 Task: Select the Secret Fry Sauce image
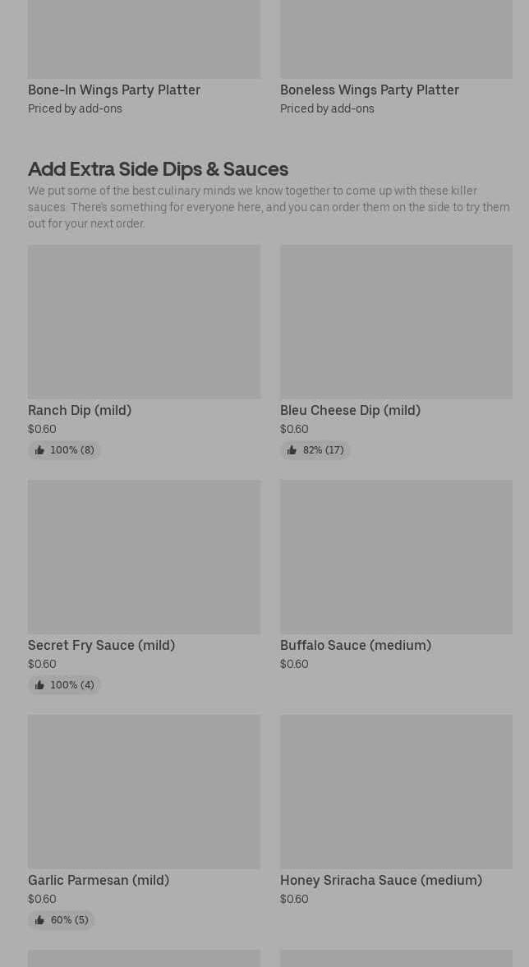144,556
